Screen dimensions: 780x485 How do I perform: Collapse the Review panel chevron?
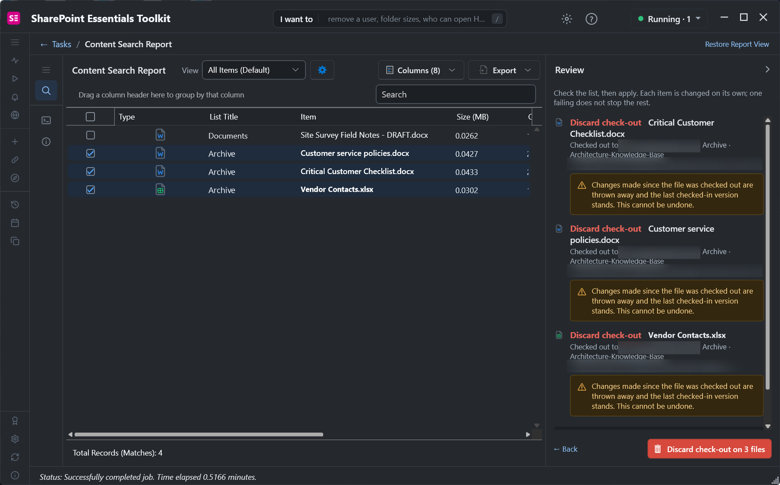pos(767,69)
